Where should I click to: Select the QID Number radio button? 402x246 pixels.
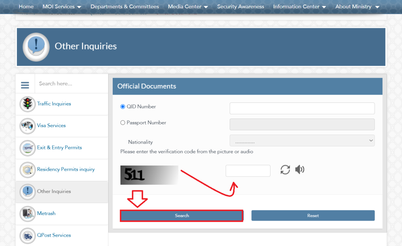[123, 107]
